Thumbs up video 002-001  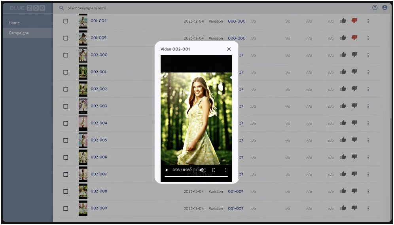pyautogui.click(x=343, y=72)
